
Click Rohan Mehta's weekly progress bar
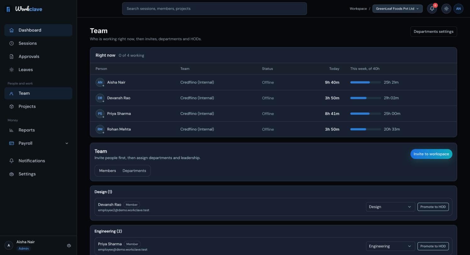[x=366, y=129]
